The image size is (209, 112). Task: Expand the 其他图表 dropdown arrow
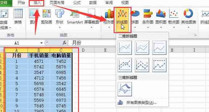[189, 28]
